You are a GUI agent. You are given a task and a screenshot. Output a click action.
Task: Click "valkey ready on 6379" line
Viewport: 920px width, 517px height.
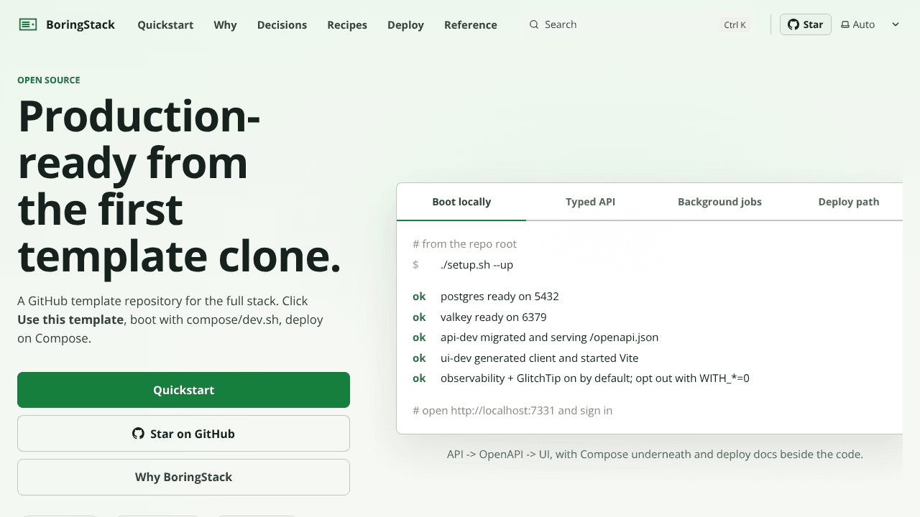click(x=493, y=317)
